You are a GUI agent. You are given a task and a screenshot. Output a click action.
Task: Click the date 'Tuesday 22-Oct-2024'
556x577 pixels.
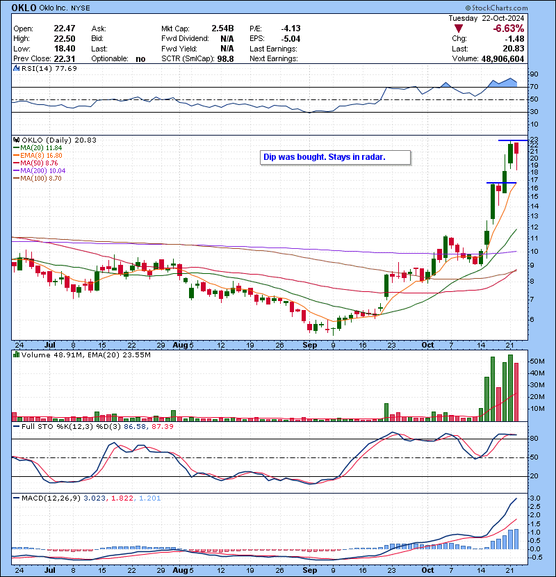[x=486, y=18]
